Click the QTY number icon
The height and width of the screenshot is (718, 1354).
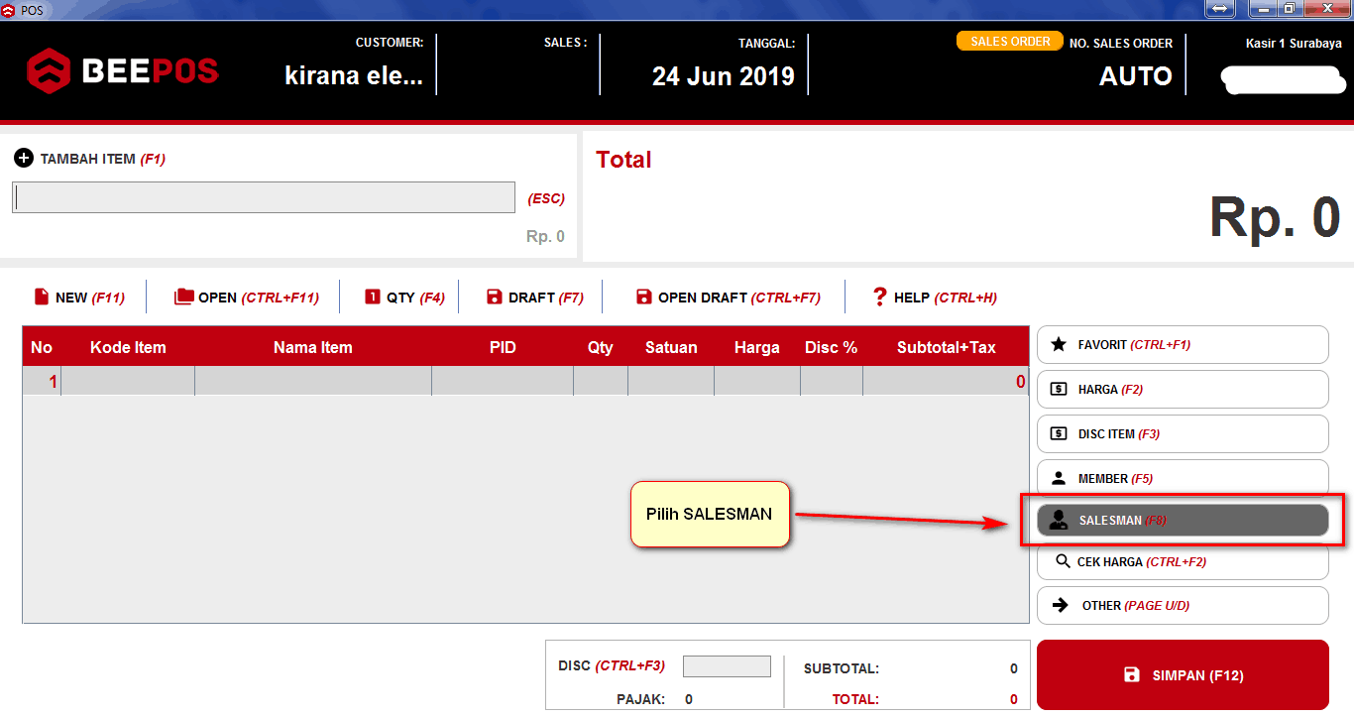point(373,297)
